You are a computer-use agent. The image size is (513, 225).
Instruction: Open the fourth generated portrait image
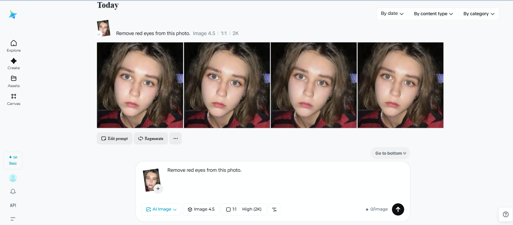400,85
